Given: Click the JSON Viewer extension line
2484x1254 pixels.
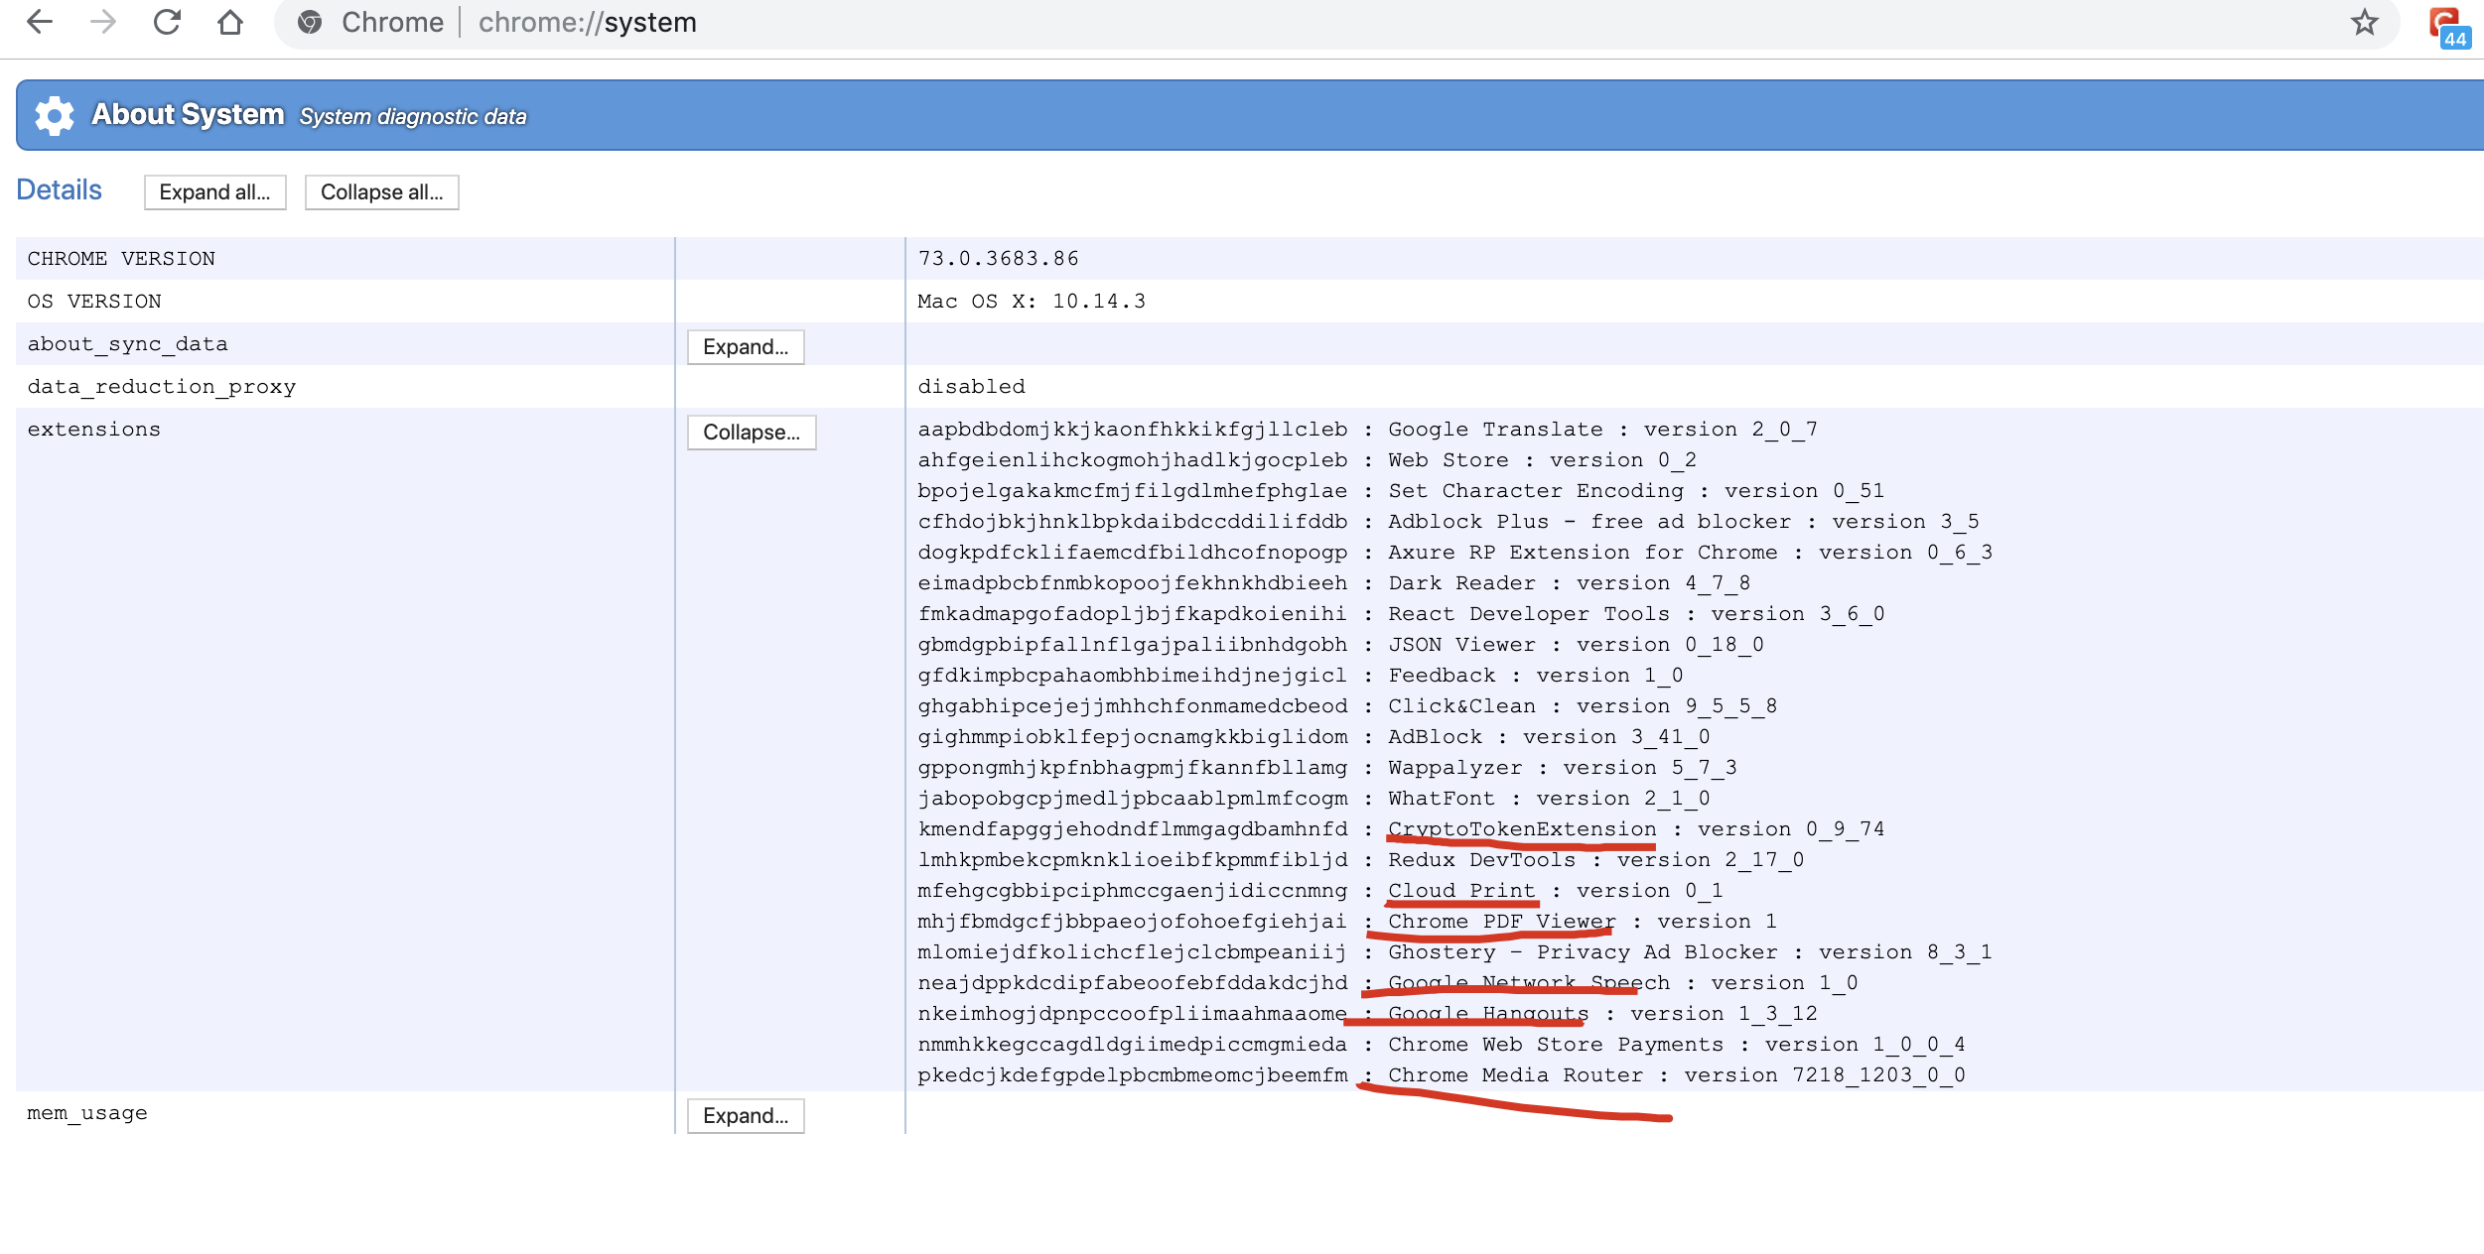Looking at the screenshot, I should (x=1341, y=645).
